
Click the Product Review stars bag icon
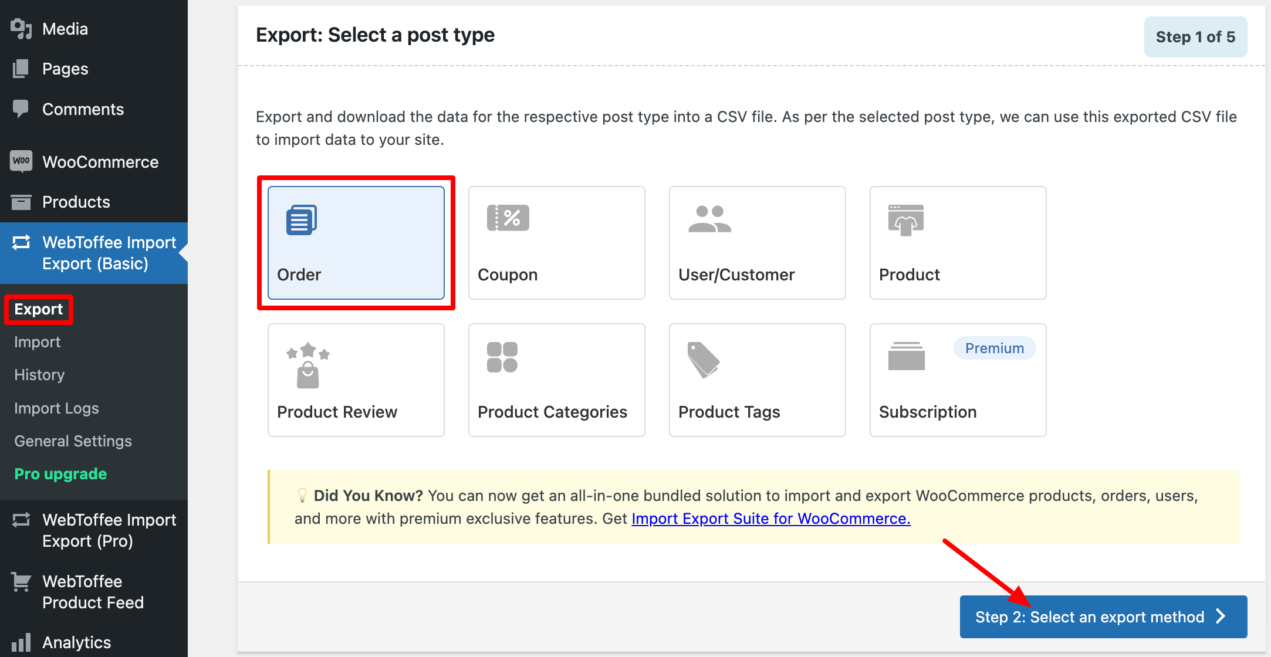tap(308, 365)
